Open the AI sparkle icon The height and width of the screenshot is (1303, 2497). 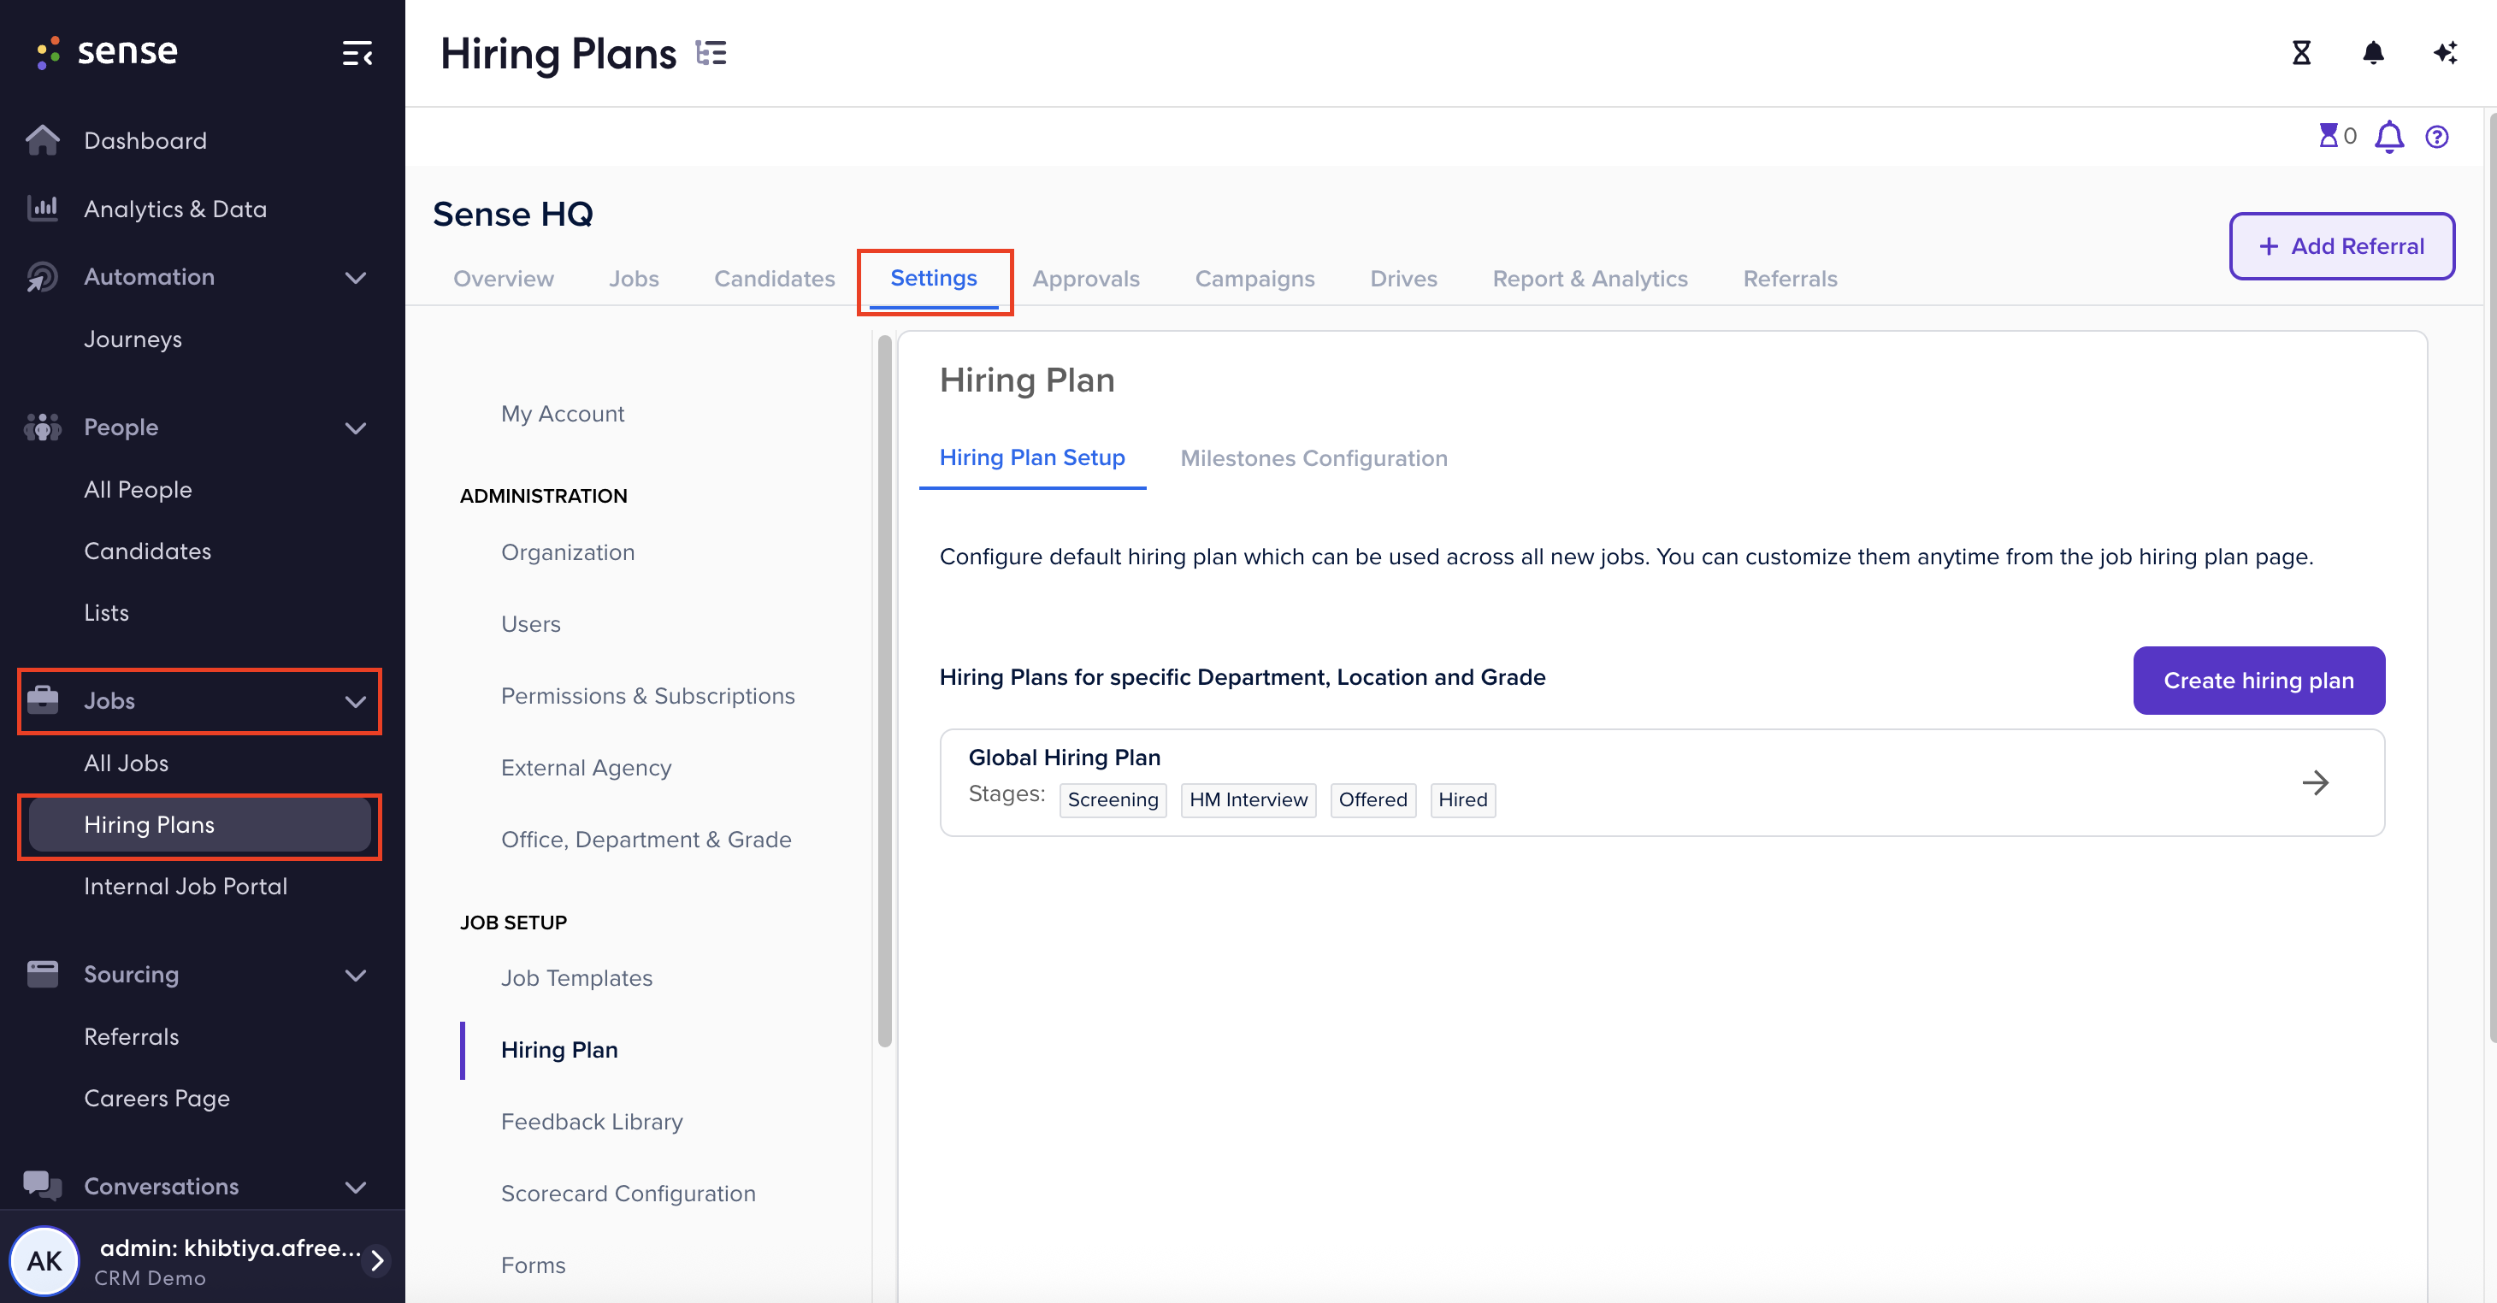[x=2445, y=52]
